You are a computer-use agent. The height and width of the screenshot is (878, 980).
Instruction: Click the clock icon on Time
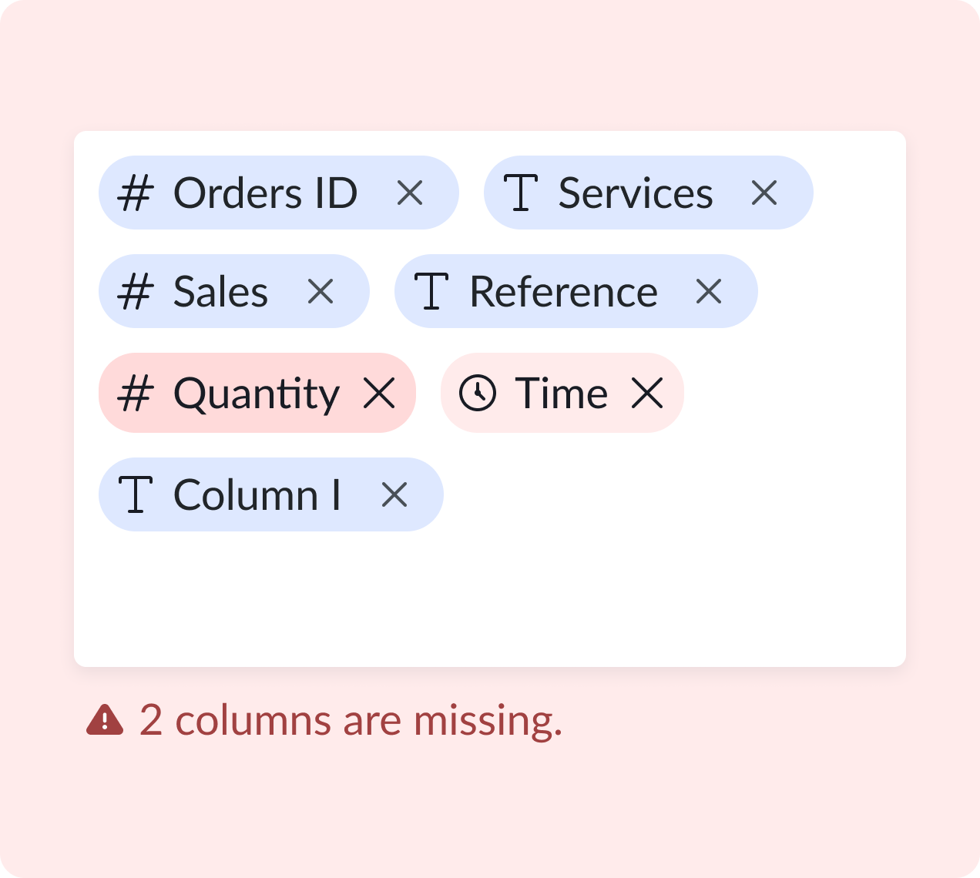click(x=478, y=393)
